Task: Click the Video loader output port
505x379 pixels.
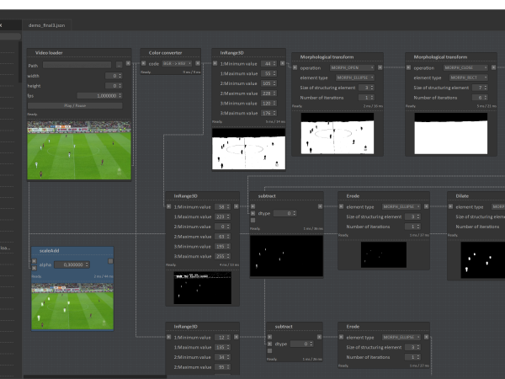Action: click(129, 63)
